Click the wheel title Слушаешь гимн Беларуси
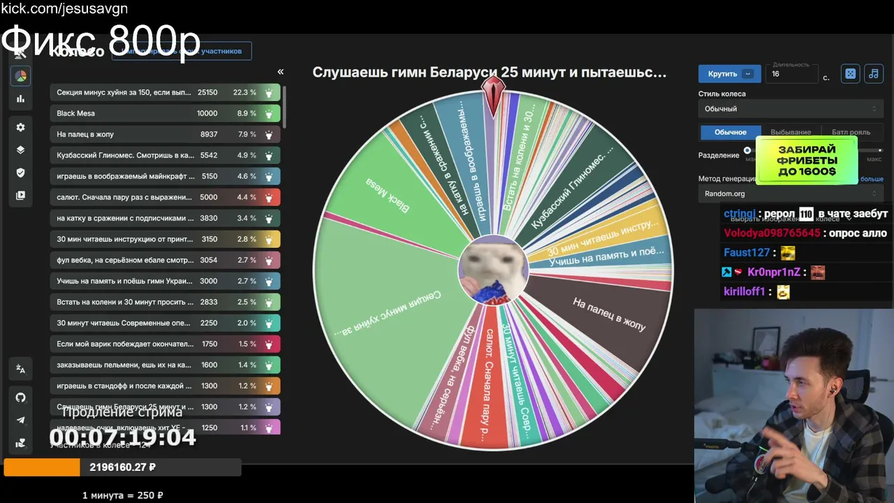The image size is (894, 503). (x=489, y=72)
